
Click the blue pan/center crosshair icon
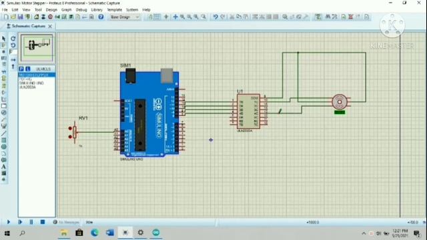pyautogui.click(x=175, y=17)
